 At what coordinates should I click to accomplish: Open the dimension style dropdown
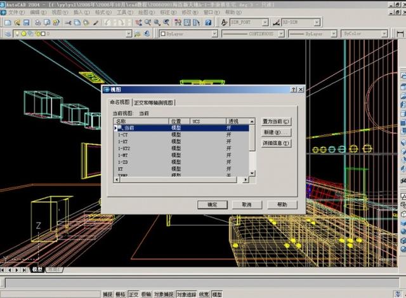click(317, 23)
